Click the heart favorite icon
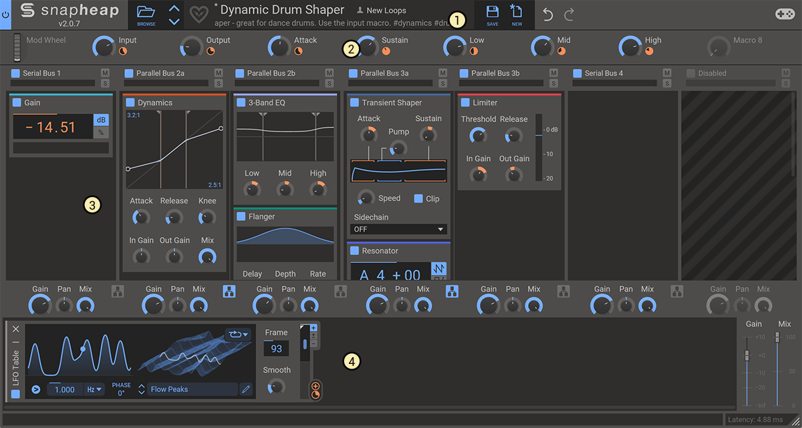The height and width of the screenshot is (428, 802). [x=198, y=13]
